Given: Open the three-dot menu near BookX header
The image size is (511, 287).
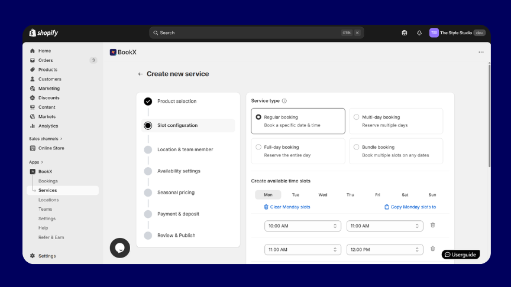Looking at the screenshot, I should tap(481, 52).
